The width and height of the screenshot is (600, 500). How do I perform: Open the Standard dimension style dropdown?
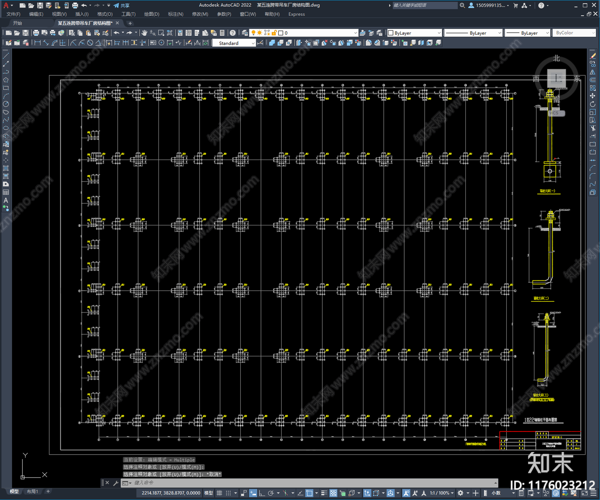coord(234,43)
